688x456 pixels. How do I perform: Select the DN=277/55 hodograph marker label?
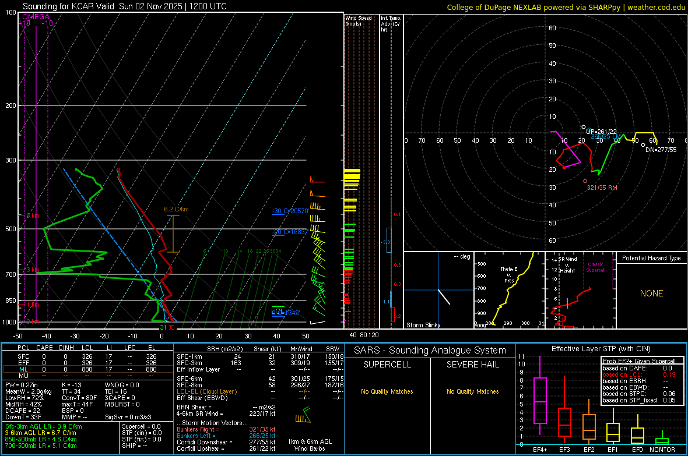coord(661,150)
